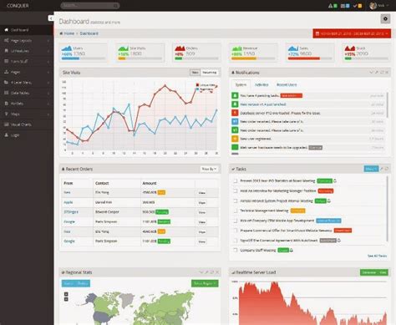
Task: Click the Visual Charts sidebar icon
Action: point(7,124)
